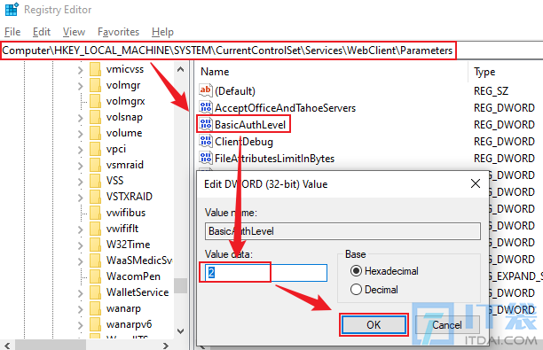
Task: Click the registry path address bar
Action: 271,51
